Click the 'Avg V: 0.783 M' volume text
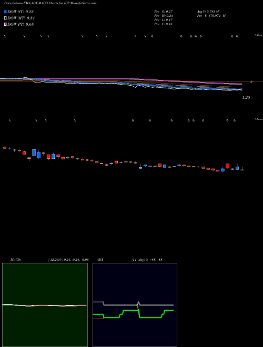Image resolution: width=263 pixels, height=347 pixels. click(x=208, y=11)
